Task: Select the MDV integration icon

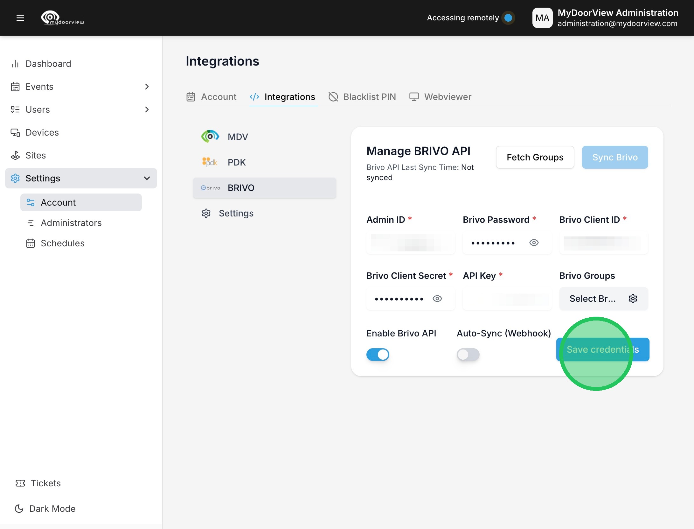Action: tap(210, 137)
